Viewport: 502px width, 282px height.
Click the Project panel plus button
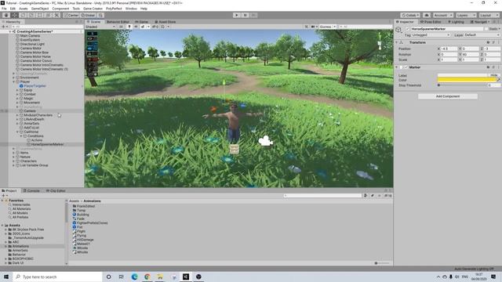coord(4,195)
